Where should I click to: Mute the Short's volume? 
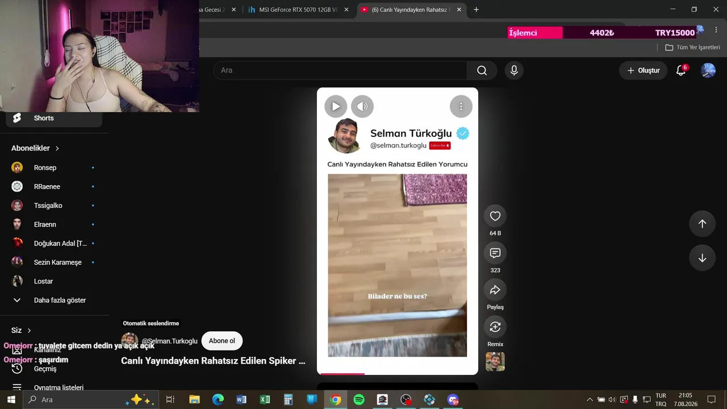(x=362, y=106)
